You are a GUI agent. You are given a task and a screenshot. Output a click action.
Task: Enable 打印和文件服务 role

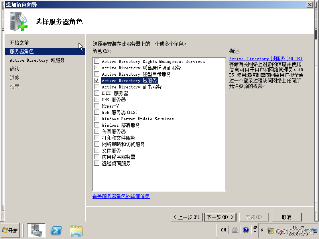point(97,138)
